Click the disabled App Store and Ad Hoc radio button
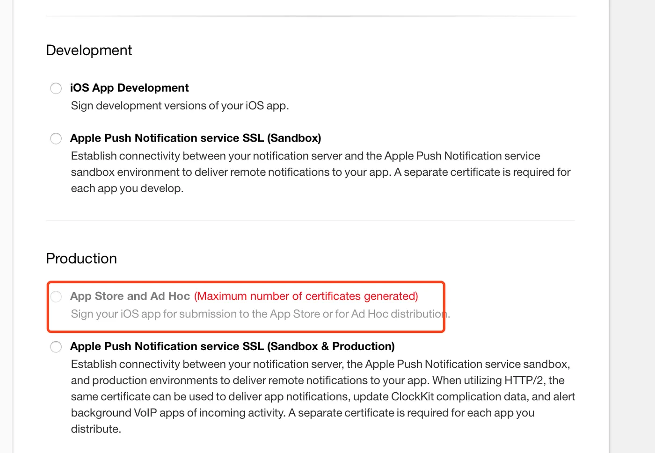The width and height of the screenshot is (655, 453). [56, 296]
